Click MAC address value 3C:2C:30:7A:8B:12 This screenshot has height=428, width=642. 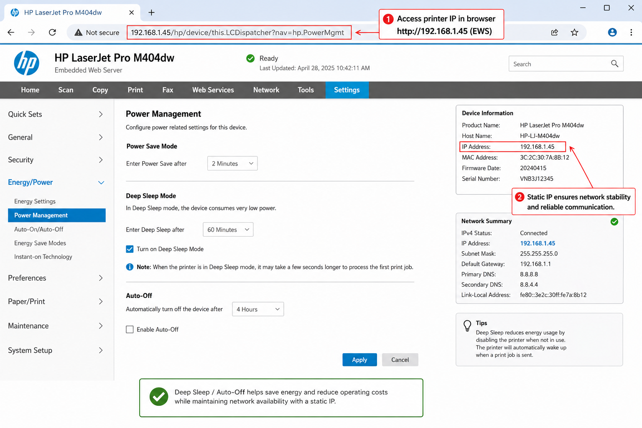(545, 158)
